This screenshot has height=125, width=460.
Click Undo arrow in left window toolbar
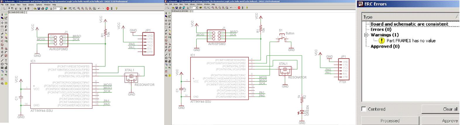[99, 8]
